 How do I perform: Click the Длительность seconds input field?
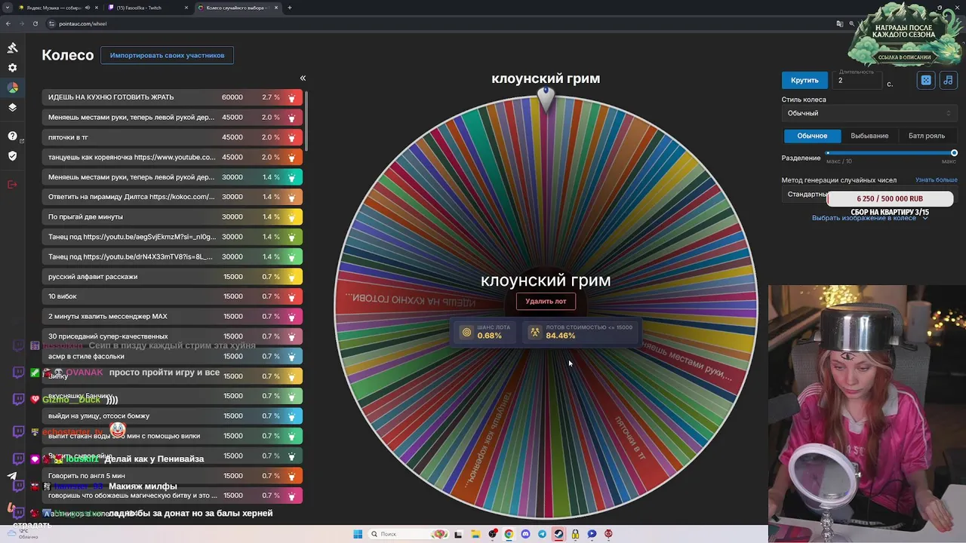click(857, 81)
